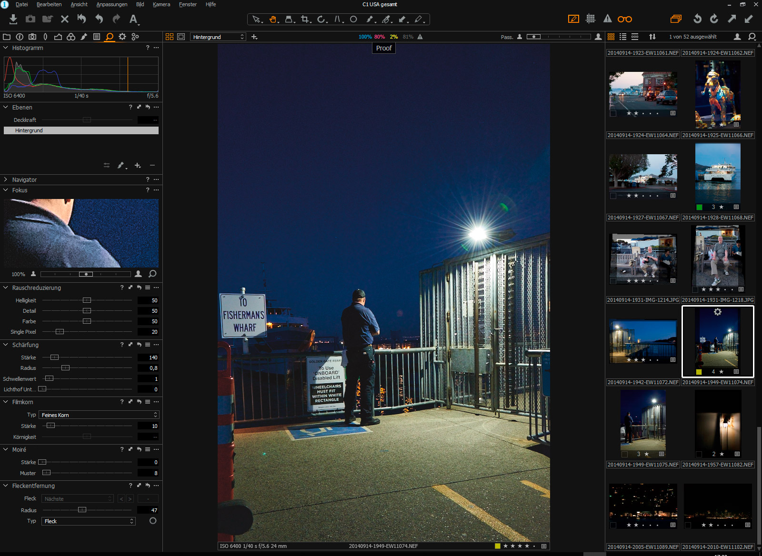Viewport: 762px width, 556px height.
Task: Click the camera capture icon in the toolbar
Action: coord(30,19)
